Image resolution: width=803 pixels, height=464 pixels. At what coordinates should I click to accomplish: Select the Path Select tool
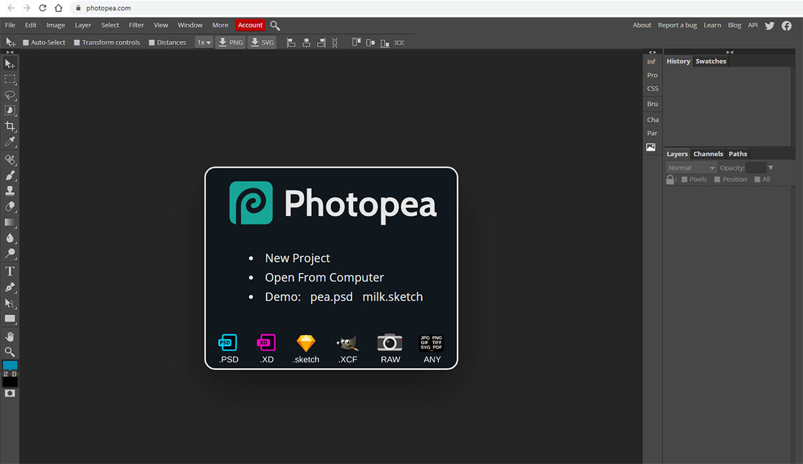click(10, 303)
